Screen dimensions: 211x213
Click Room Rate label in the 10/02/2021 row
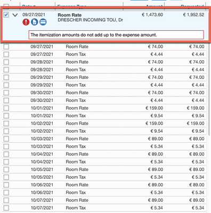[x=77, y=124]
